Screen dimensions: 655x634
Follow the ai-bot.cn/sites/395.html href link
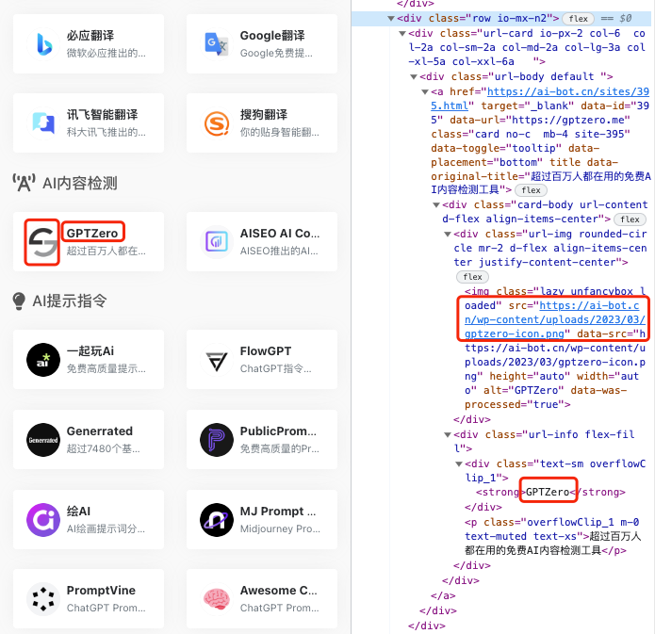tap(540, 99)
